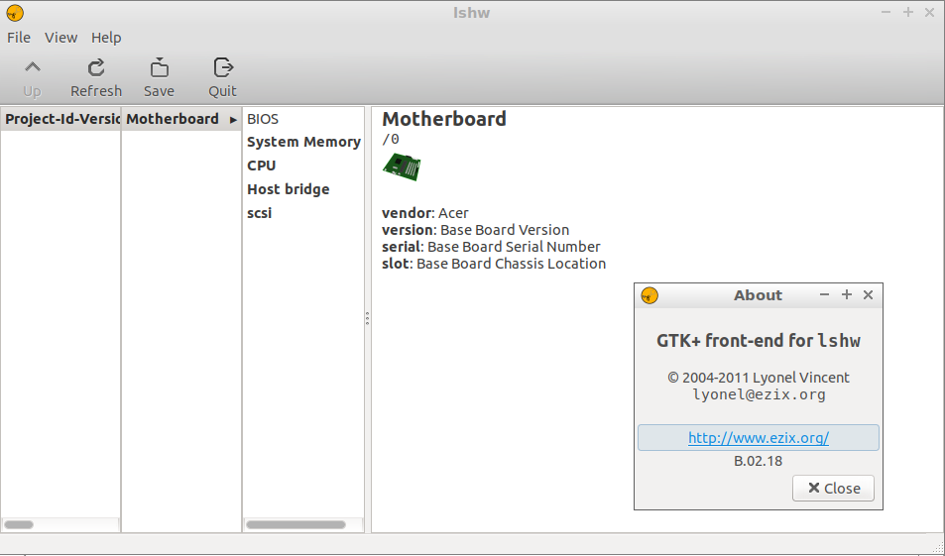Click the /0 path text under Motherboard
945x556 pixels.
(391, 139)
